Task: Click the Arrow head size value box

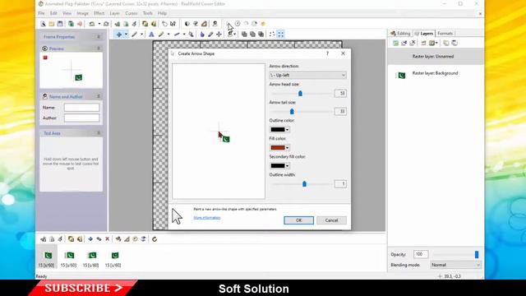Action: coord(340,93)
